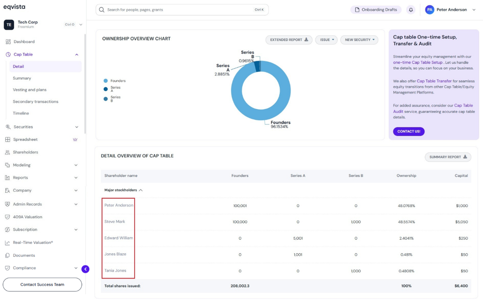Click the Contact Success Team button
The width and height of the screenshot is (483, 302).
coord(43,285)
